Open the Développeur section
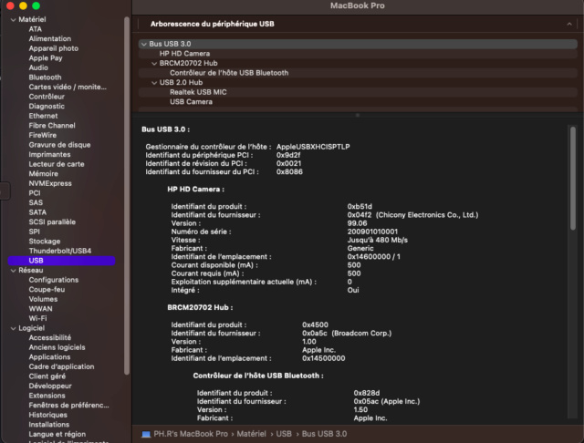The height and width of the screenshot is (443, 584). tap(50, 386)
